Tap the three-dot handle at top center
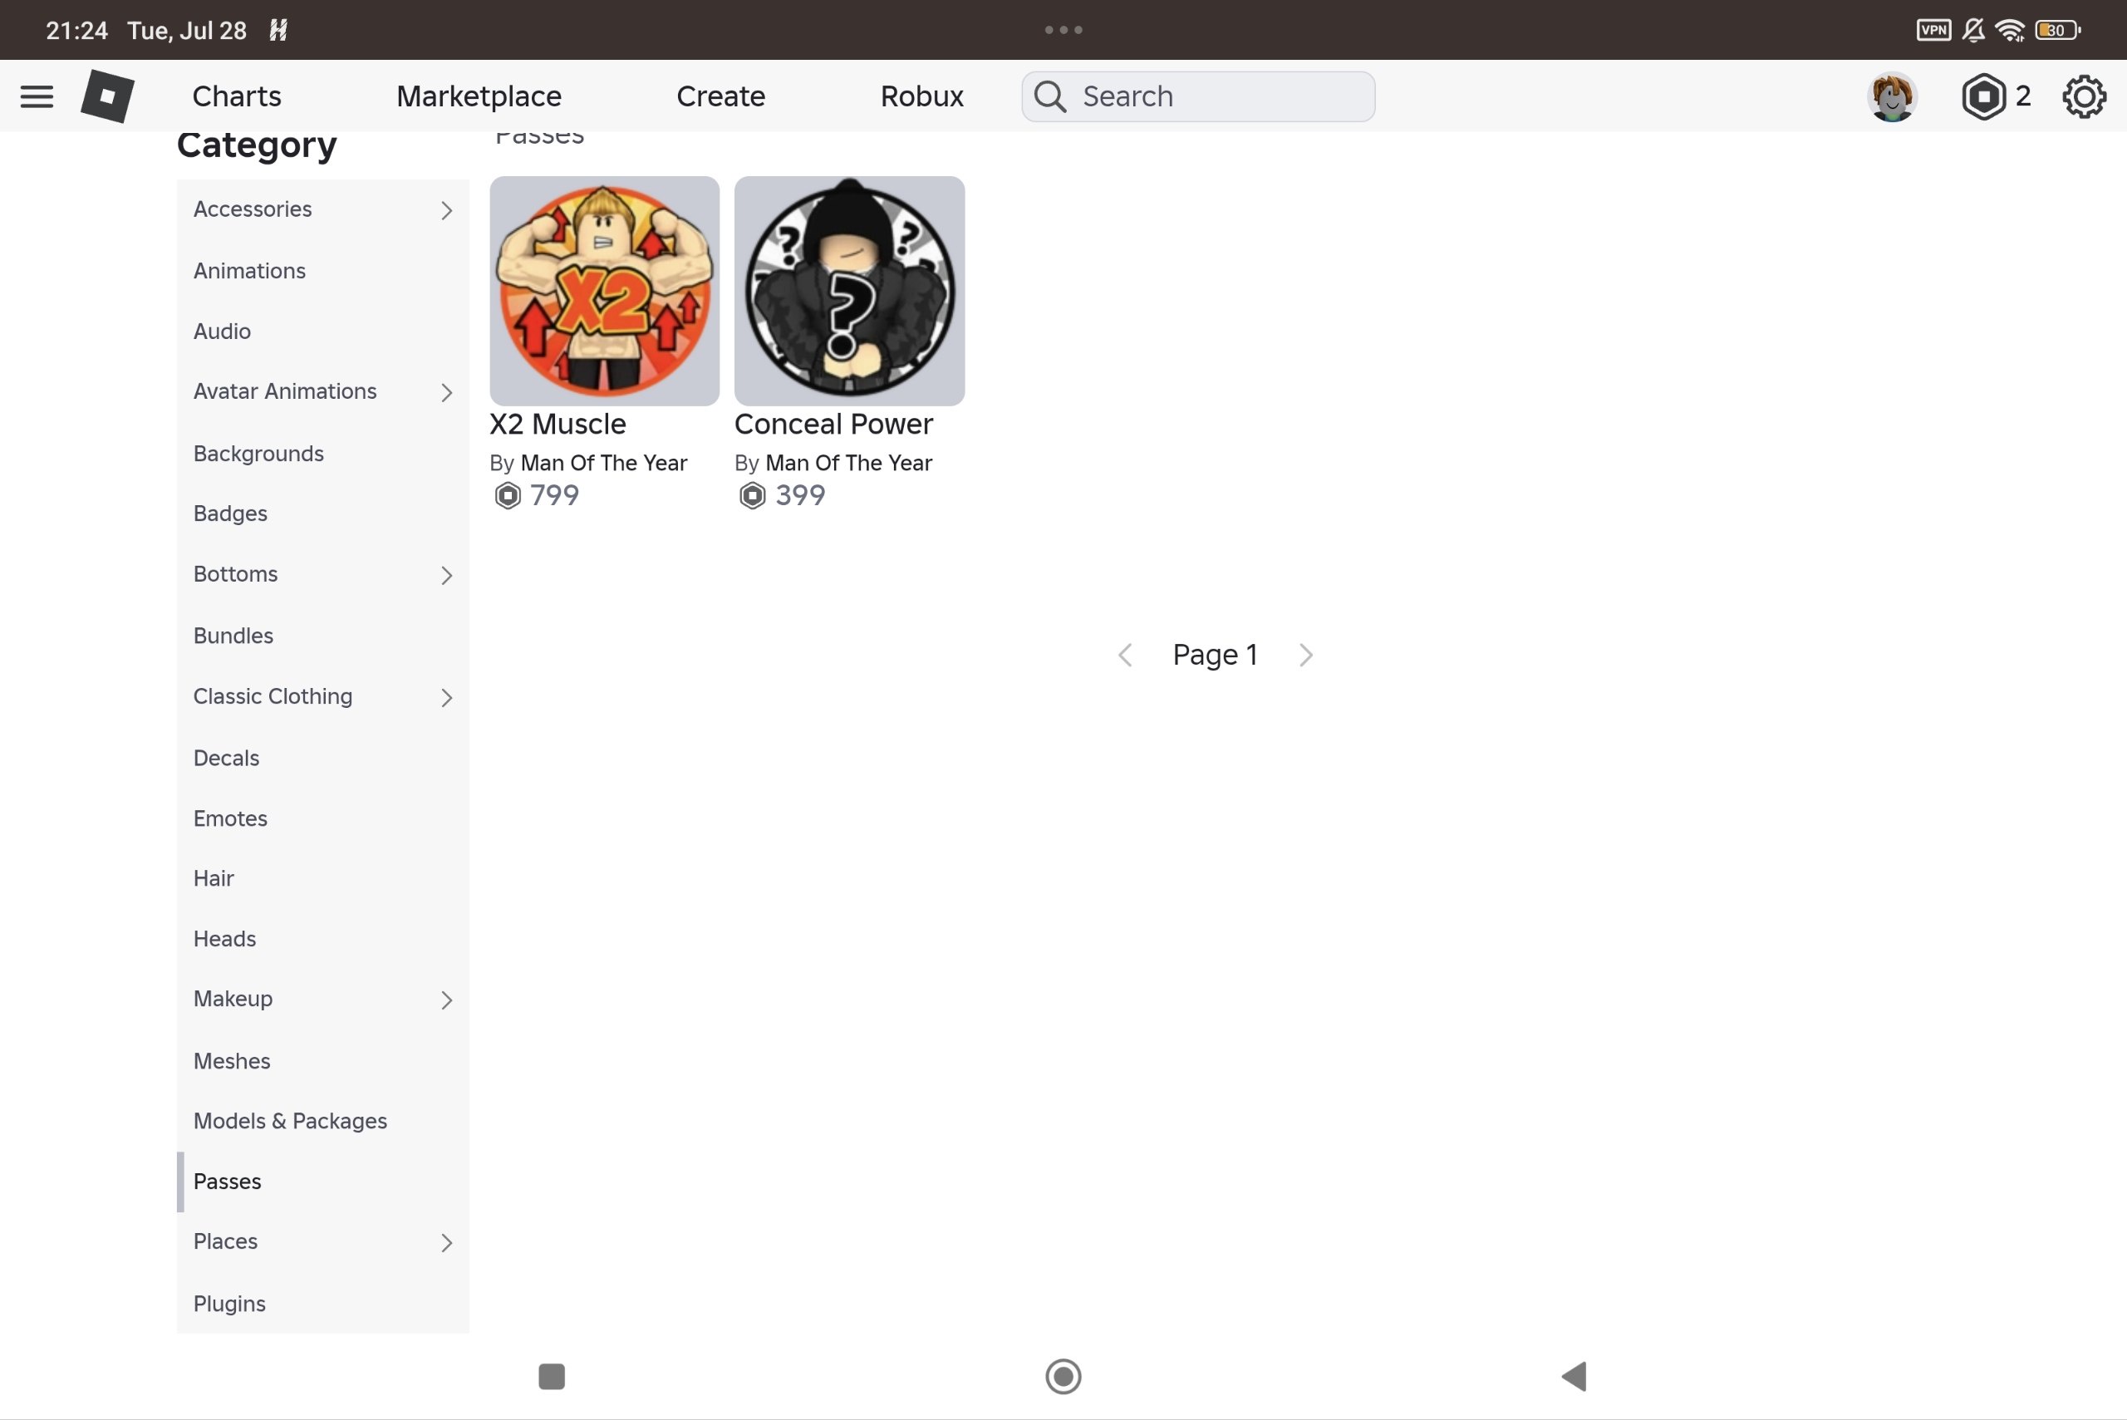This screenshot has height=1420, width=2127. pyautogui.click(x=1063, y=30)
